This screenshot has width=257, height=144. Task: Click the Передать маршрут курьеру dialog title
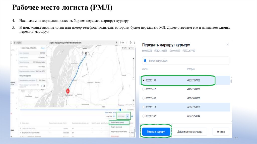click(166, 45)
